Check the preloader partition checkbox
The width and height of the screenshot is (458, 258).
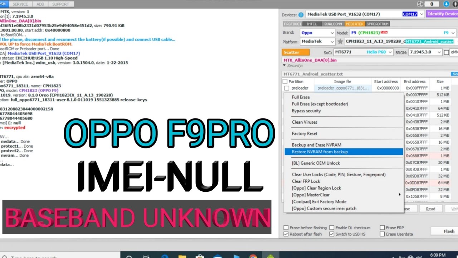[x=287, y=88]
